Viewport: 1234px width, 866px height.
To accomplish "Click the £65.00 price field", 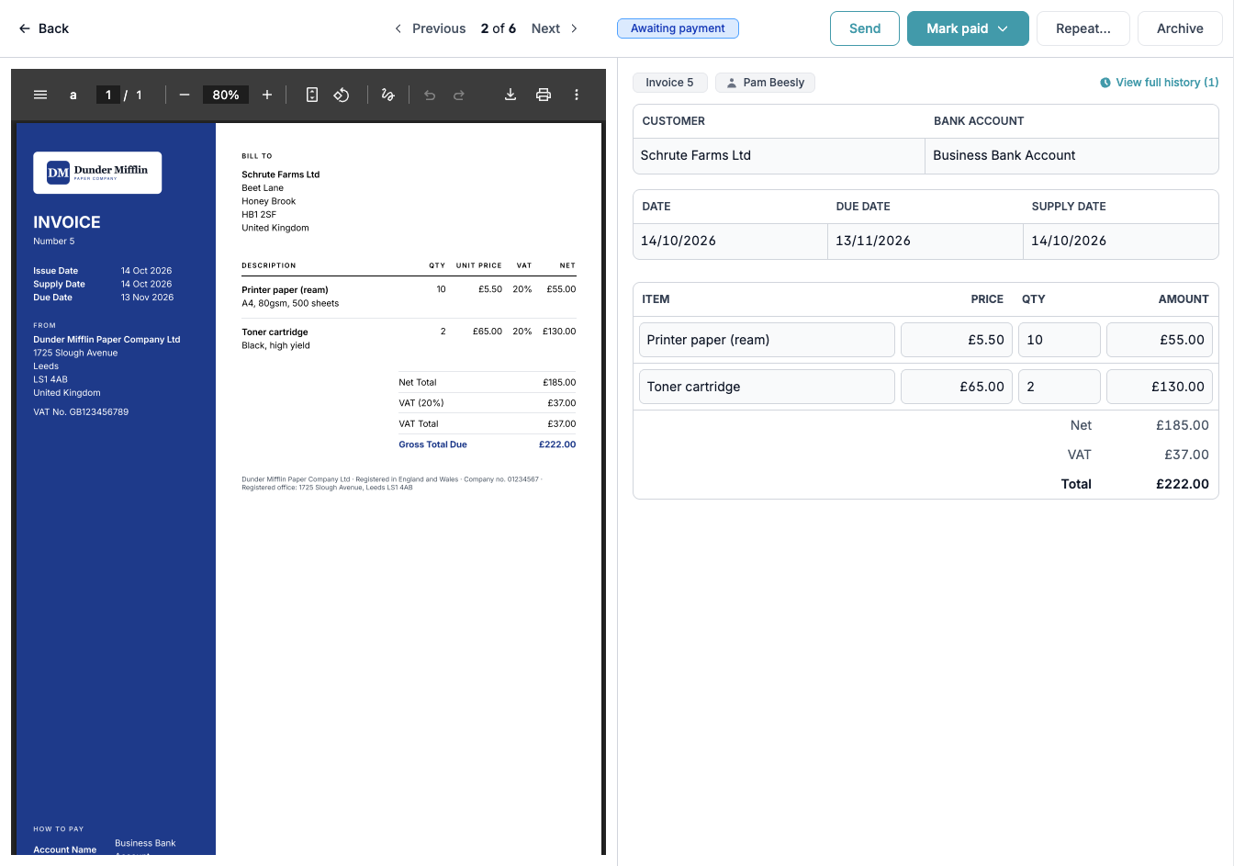I will [x=957, y=387].
